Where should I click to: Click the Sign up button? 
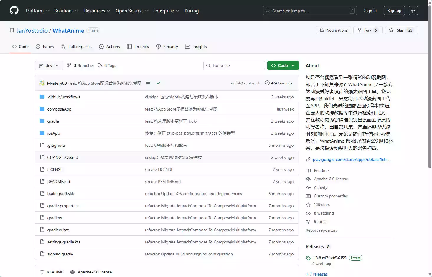pyautogui.click(x=394, y=11)
